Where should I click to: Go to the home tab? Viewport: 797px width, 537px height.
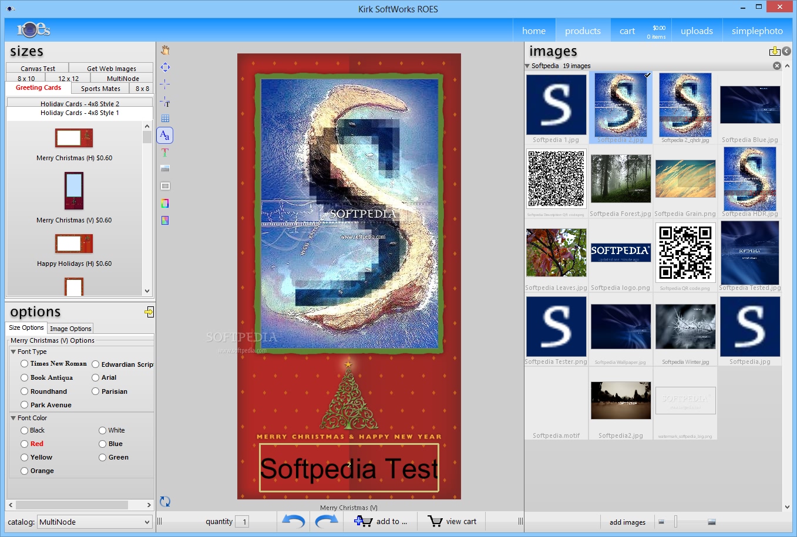[x=534, y=31]
